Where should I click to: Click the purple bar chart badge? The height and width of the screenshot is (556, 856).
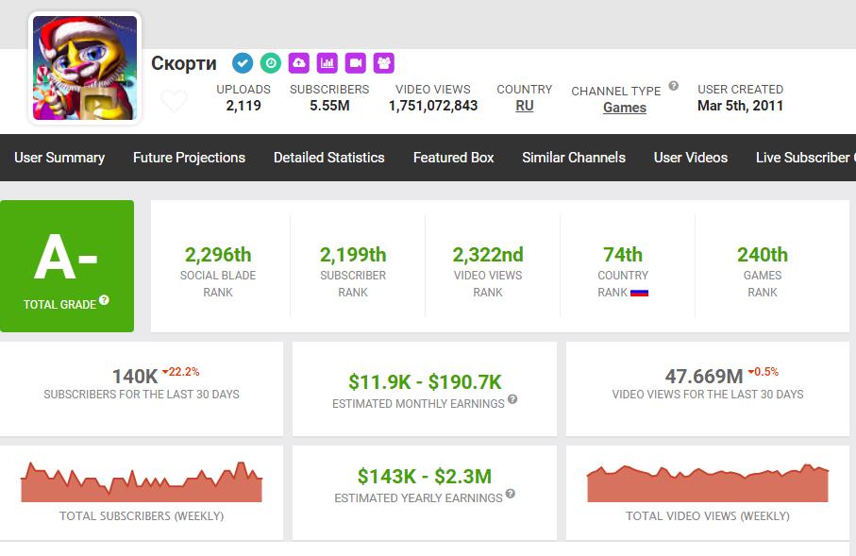click(x=327, y=63)
